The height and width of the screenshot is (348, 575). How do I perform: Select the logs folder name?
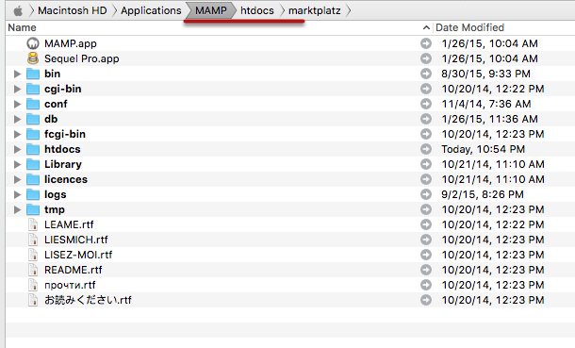pyautogui.click(x=56, y=194)
